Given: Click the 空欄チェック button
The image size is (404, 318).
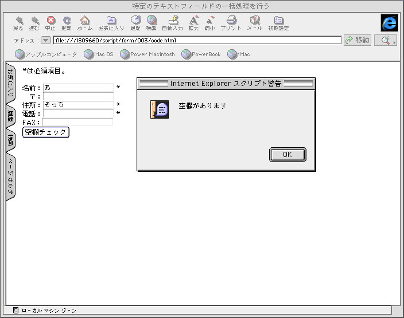Looking at the screenshot, I should (46, 132).
